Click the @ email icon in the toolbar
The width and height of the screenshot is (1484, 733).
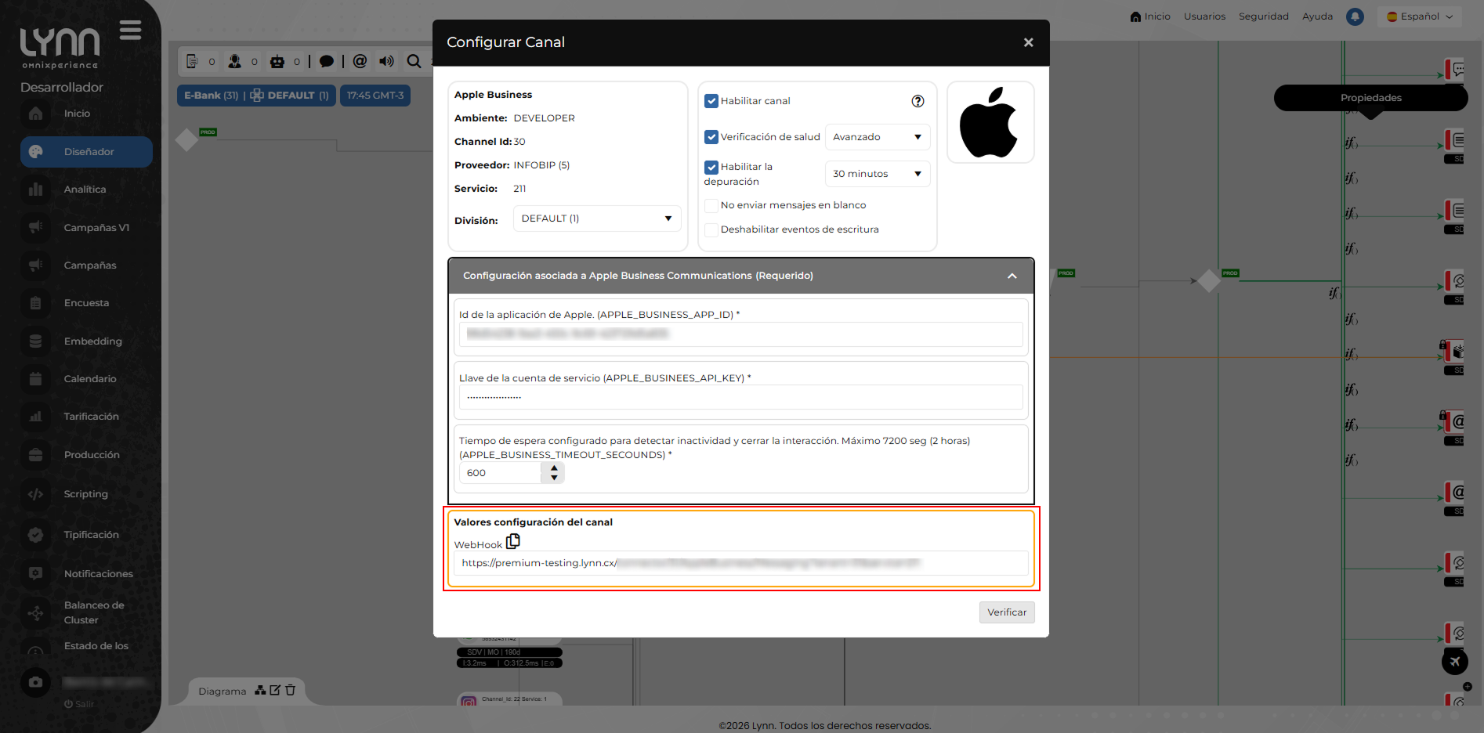coord(360,61)
